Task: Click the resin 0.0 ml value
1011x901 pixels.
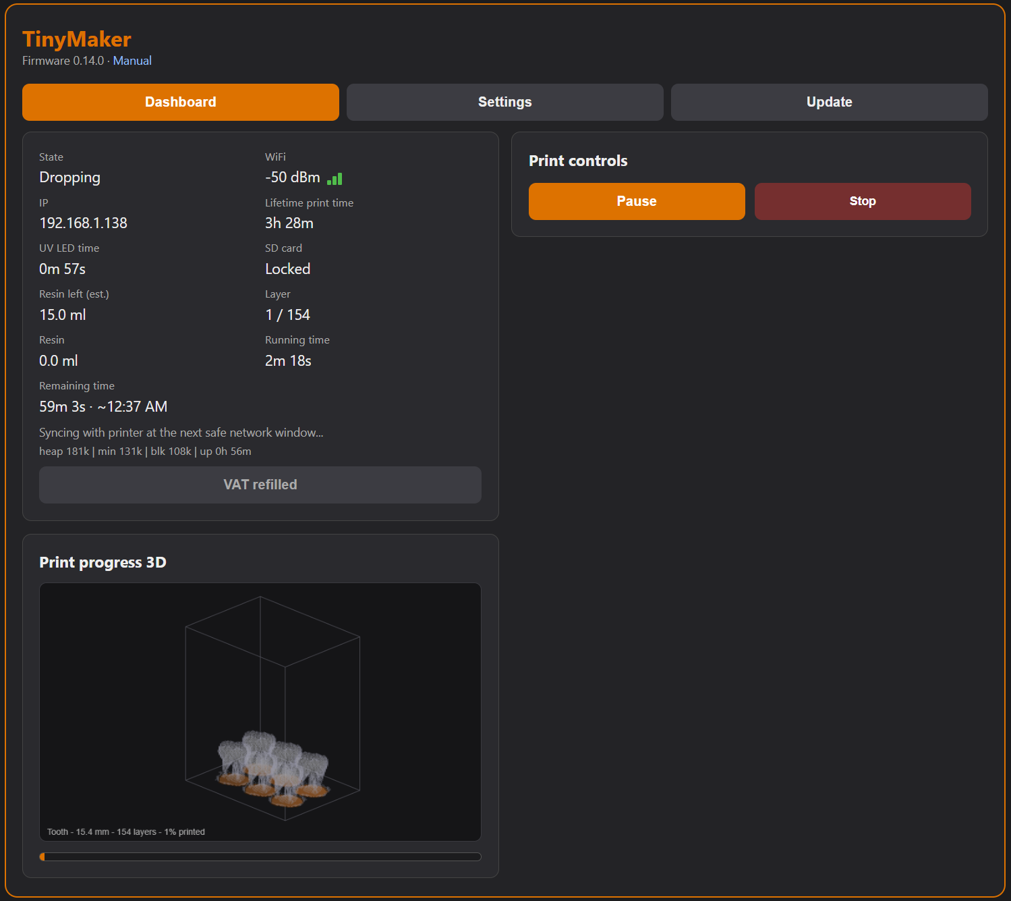Action: pyautogui.click(x=59, y=360)
